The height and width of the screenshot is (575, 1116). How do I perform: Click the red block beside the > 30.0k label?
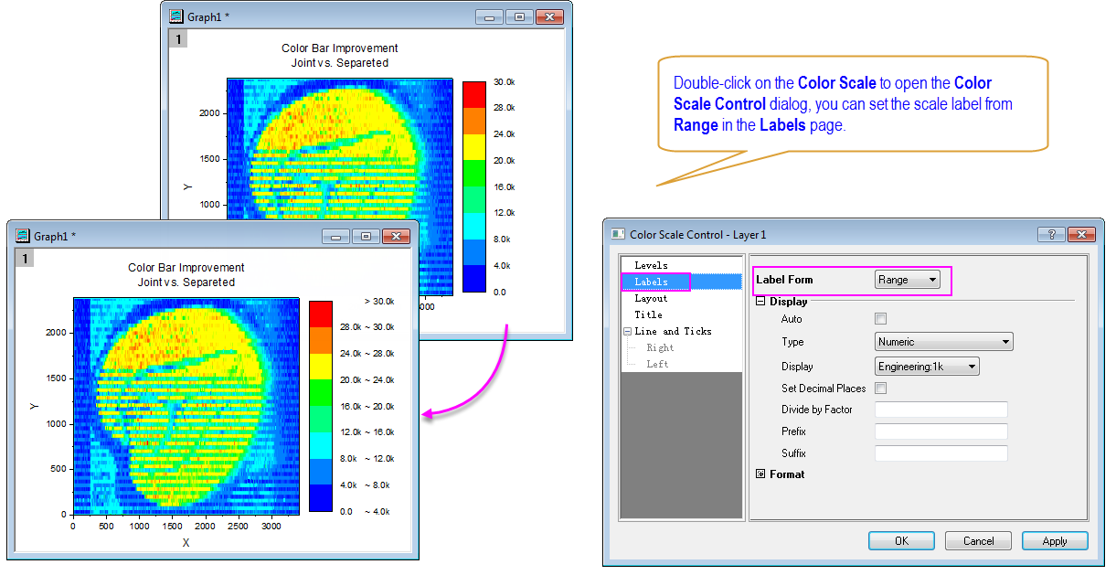click(x=321, y=314)
